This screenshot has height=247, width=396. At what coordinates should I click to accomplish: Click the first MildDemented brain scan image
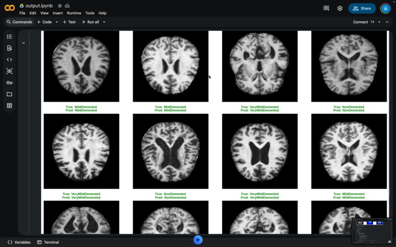[82, 66]
